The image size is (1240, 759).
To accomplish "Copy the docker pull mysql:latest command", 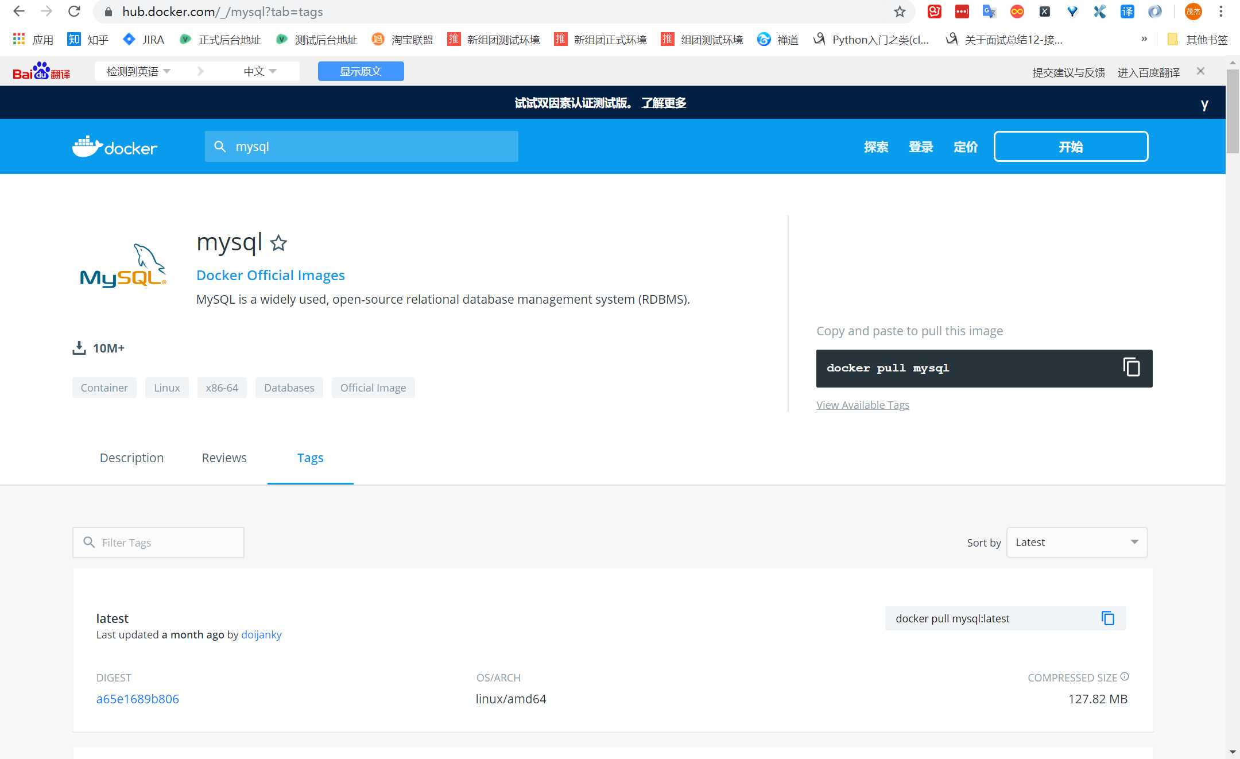I will [x=1108, y=618].
